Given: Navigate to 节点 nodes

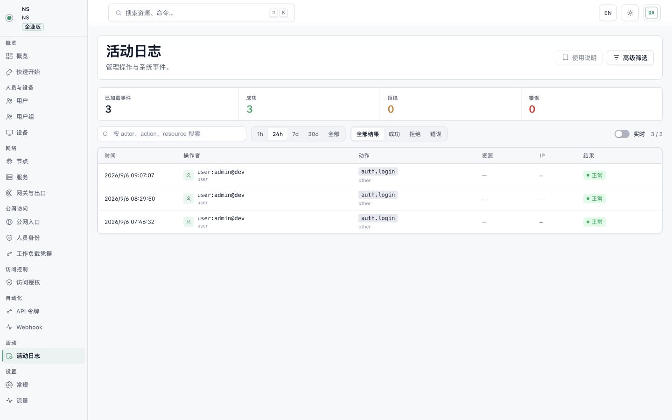Looking at the screenshot, I should 43,161.
